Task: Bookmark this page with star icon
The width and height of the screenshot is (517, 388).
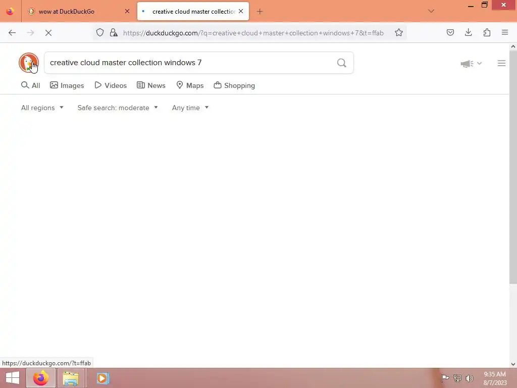Action: pos(399,33)
